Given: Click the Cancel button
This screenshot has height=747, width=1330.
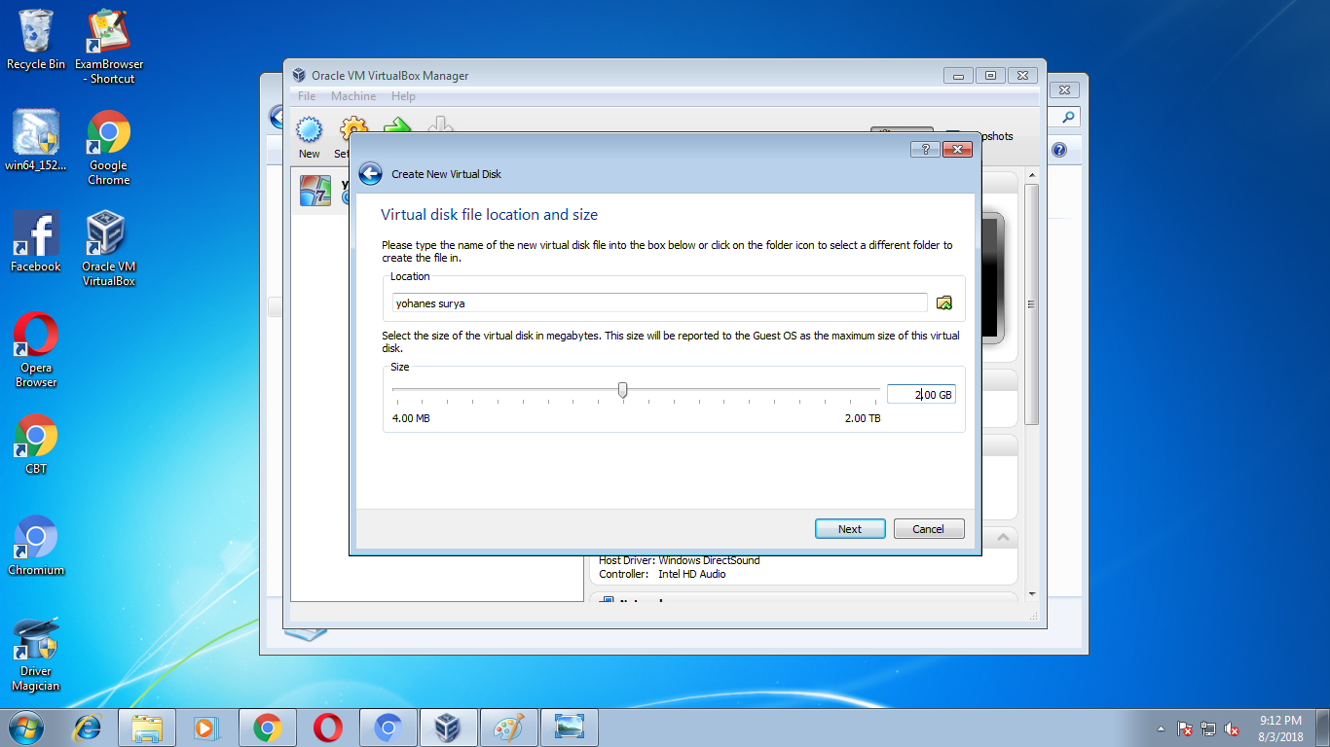Looking at the screenshot, I should click(929, 529).
